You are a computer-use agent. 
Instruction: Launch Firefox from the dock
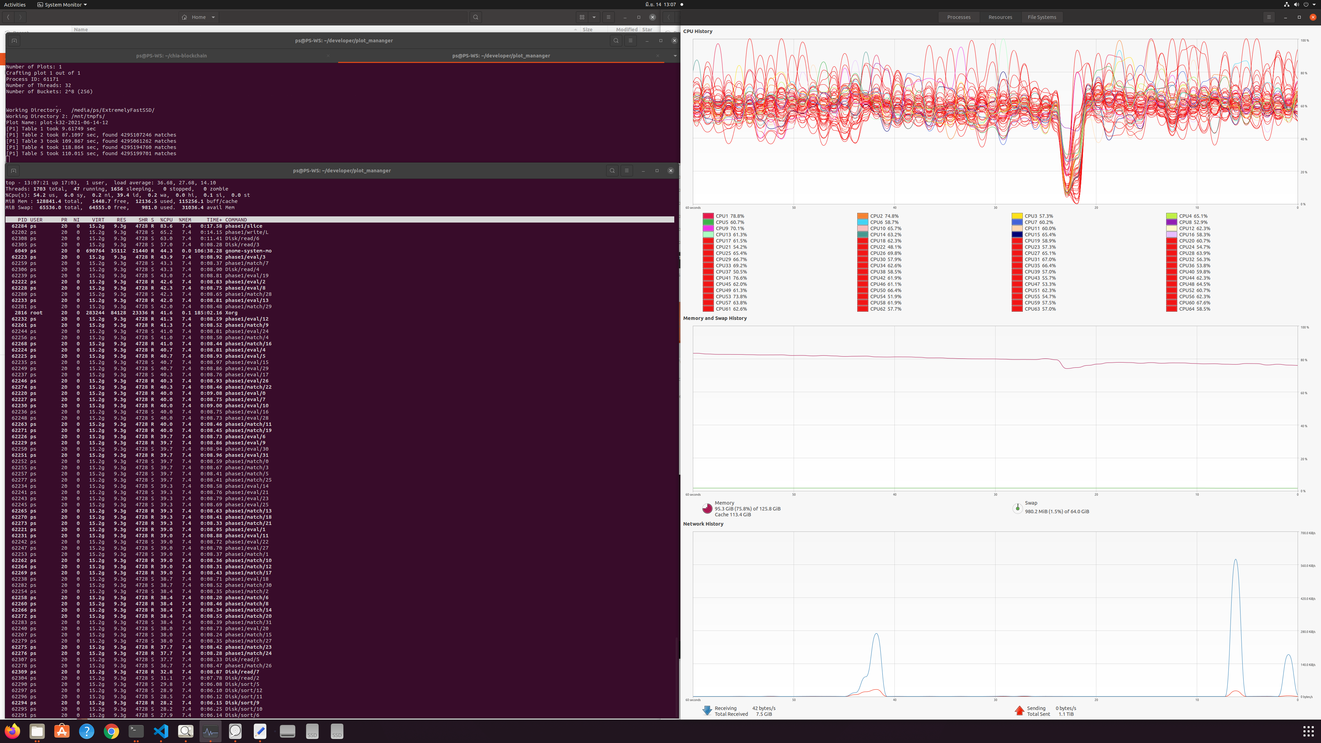(x=12, y=731)
